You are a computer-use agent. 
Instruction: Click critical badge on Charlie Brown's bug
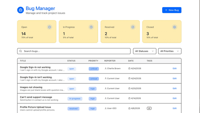tap(94, 69)
